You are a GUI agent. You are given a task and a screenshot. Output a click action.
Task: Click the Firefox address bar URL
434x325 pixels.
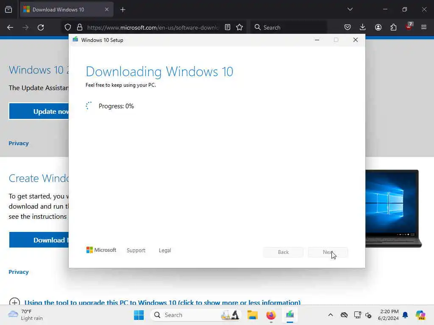(x=153, y=28)
